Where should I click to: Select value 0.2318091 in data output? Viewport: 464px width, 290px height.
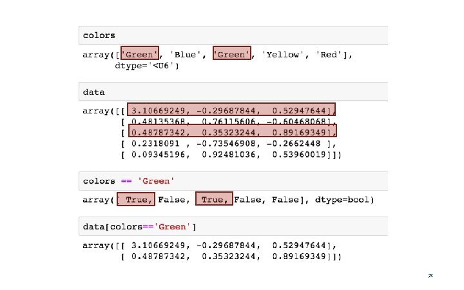coord(155,144)
